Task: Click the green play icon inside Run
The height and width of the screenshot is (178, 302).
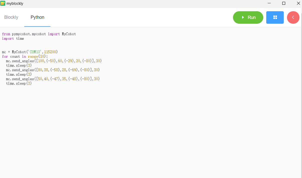Action: pos(242,17)
